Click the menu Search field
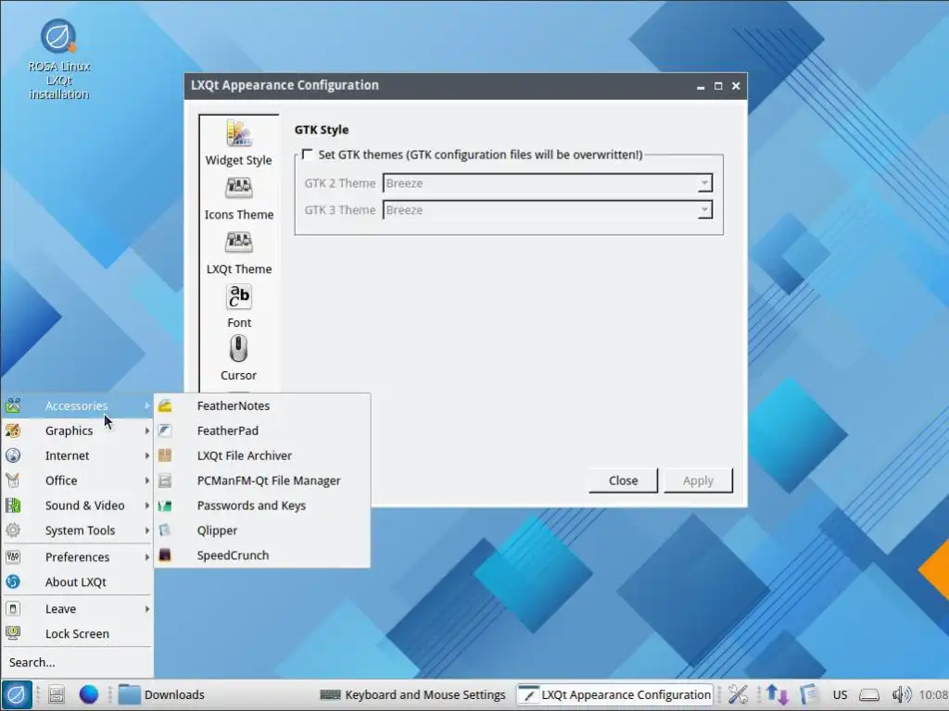 tap(77, 663)
